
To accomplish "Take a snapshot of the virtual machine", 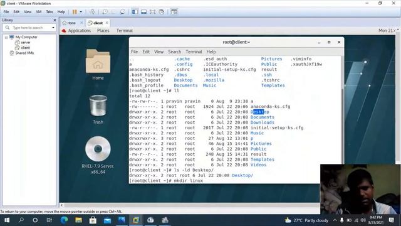I will click(x=105, y=12).
